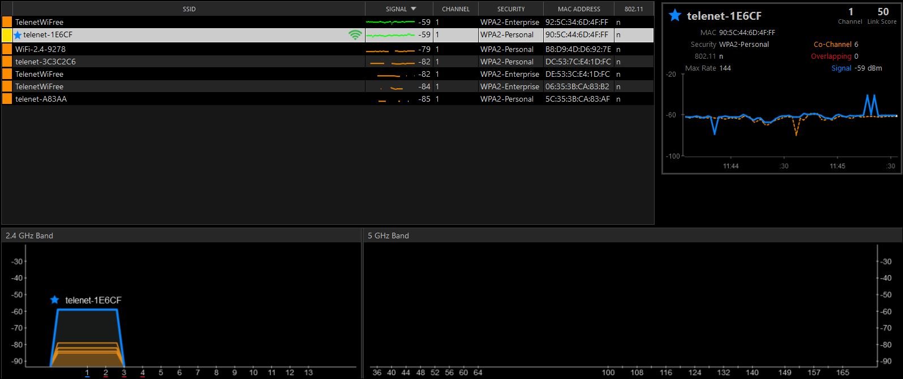Click channel 3 marker on 2.4 GHz axis

point(124,373)
